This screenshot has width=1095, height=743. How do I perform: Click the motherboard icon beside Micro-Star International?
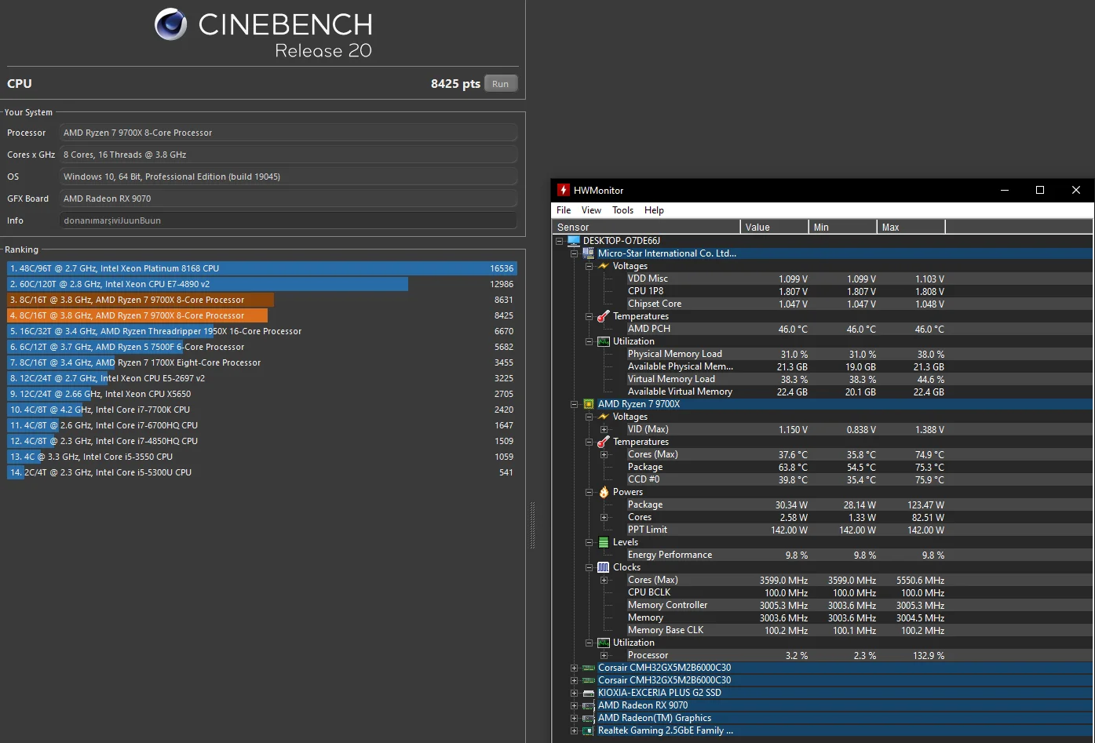589,253
